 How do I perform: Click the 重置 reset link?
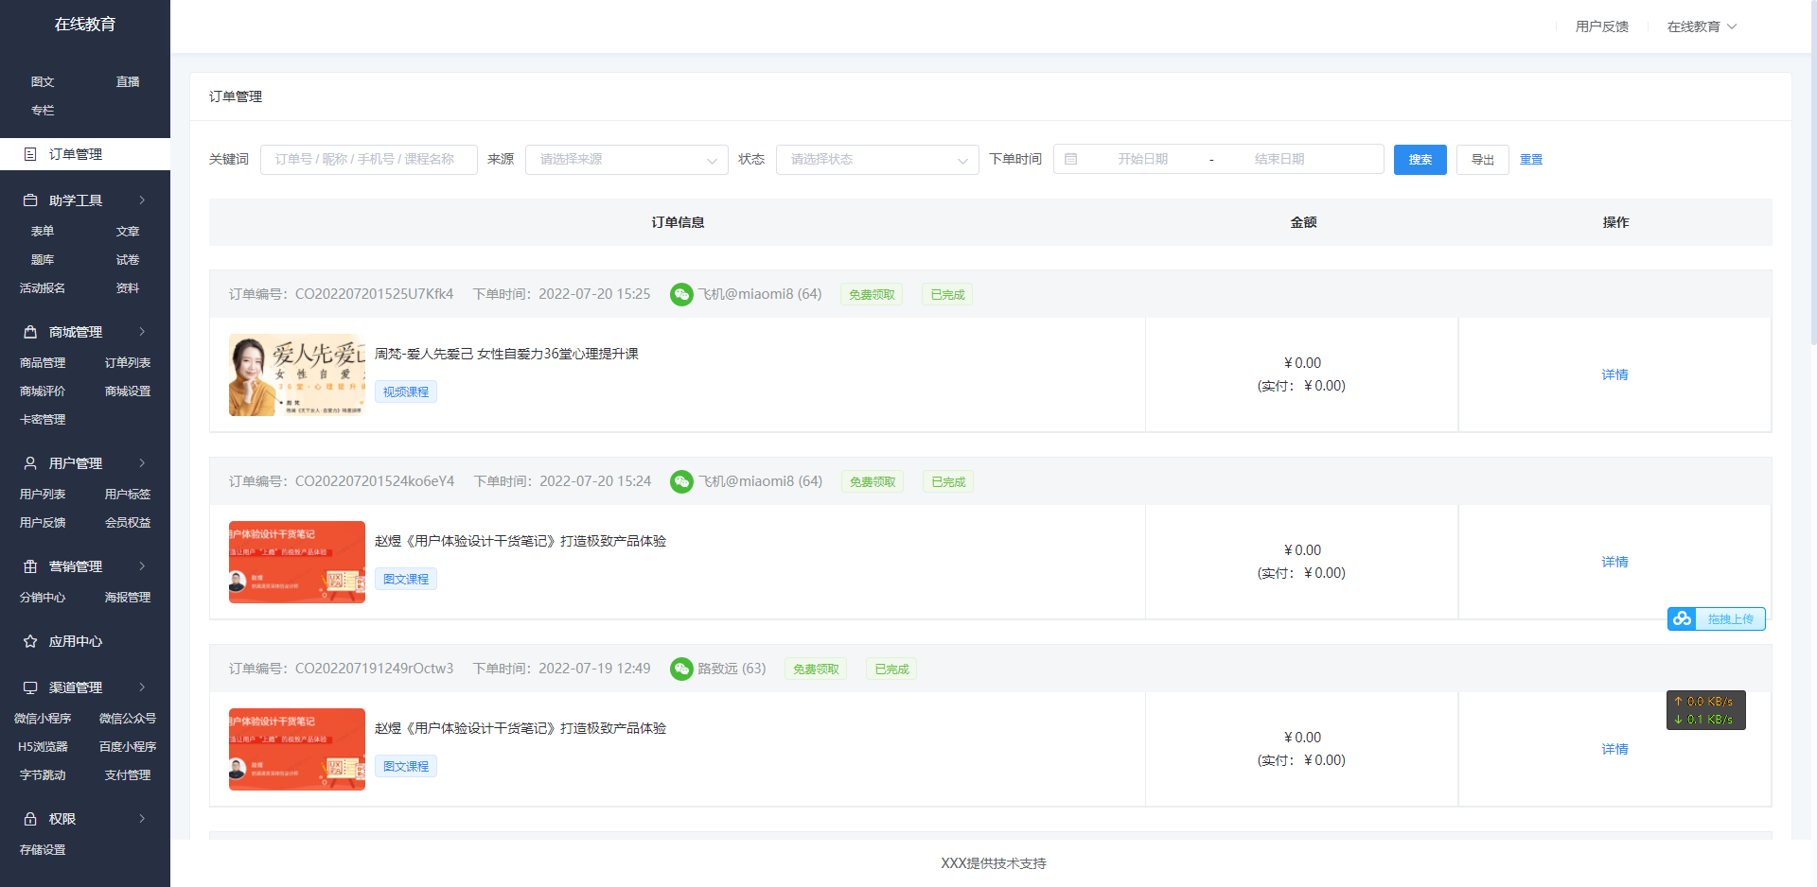point(1531,159)
